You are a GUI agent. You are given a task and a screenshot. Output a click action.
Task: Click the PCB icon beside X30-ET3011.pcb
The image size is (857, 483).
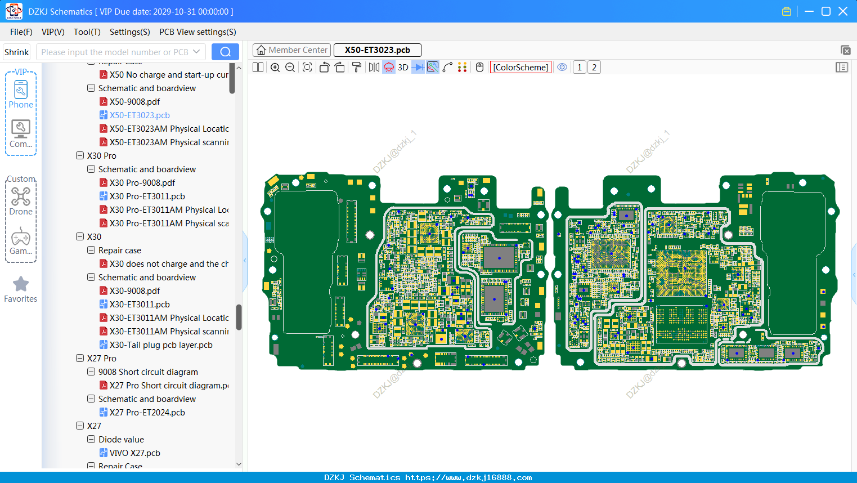pos(104,304)
